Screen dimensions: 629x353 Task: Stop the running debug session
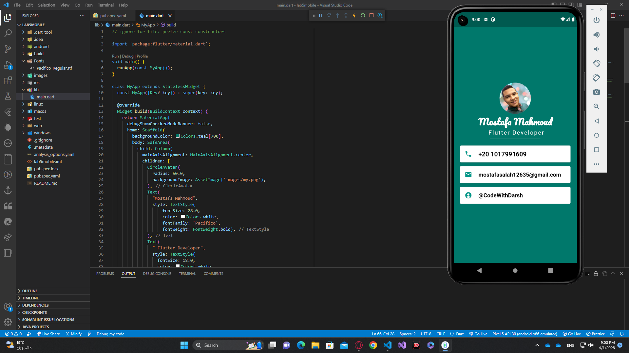click(x=372, y=15)
